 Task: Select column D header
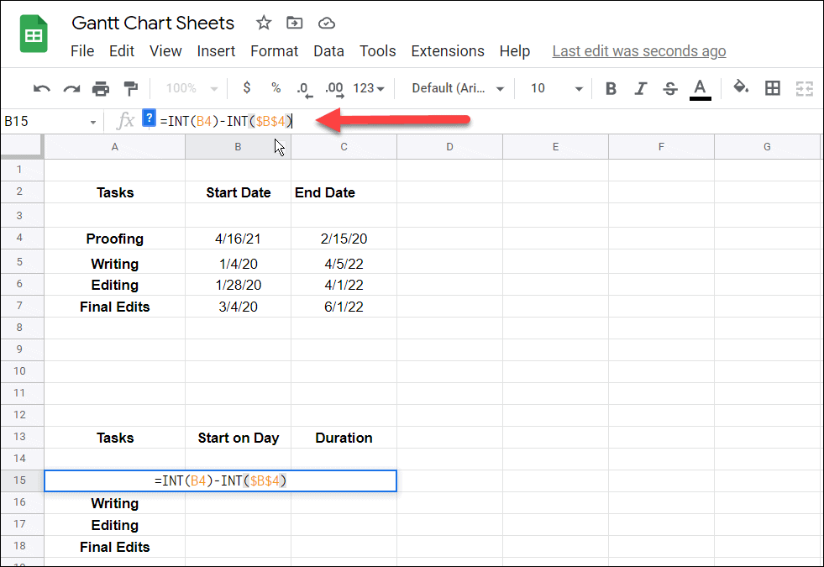click(449, 147)
